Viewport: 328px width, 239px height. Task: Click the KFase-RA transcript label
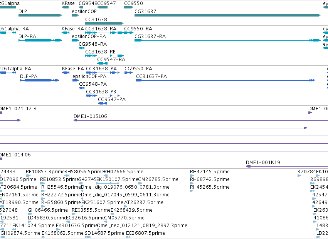click(73, 28)
